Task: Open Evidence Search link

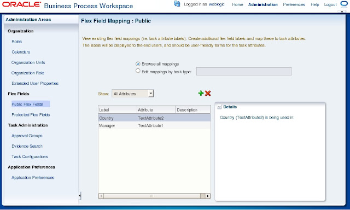Action: pyautogui.click(x=27, y=146)
